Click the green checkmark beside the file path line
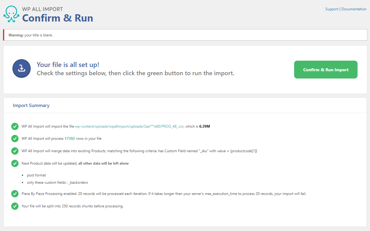The height and width of the screenshot is (231, 370). [15, 126]
